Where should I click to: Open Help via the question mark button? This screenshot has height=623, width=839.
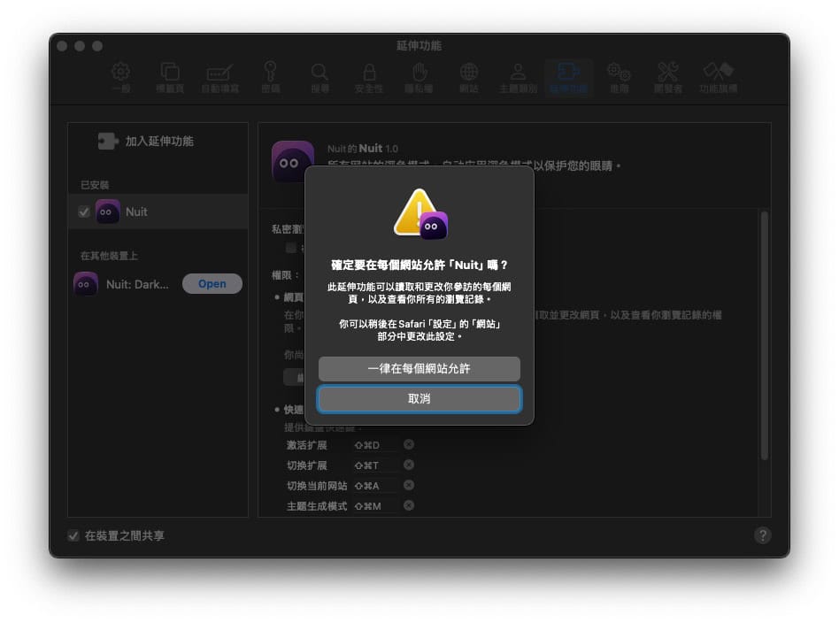[762, 535]
